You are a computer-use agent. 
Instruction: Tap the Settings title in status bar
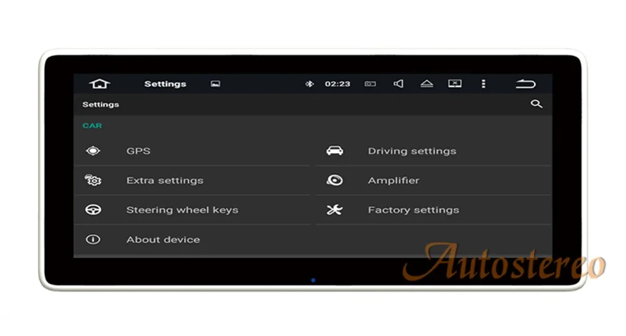(x=165, y=84)
